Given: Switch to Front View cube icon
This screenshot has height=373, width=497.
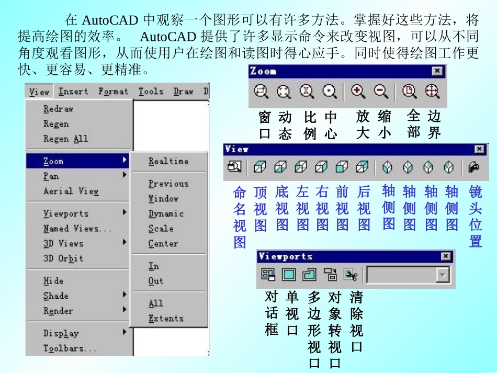Looking at the screenshot, I should [x=342, y=167].
